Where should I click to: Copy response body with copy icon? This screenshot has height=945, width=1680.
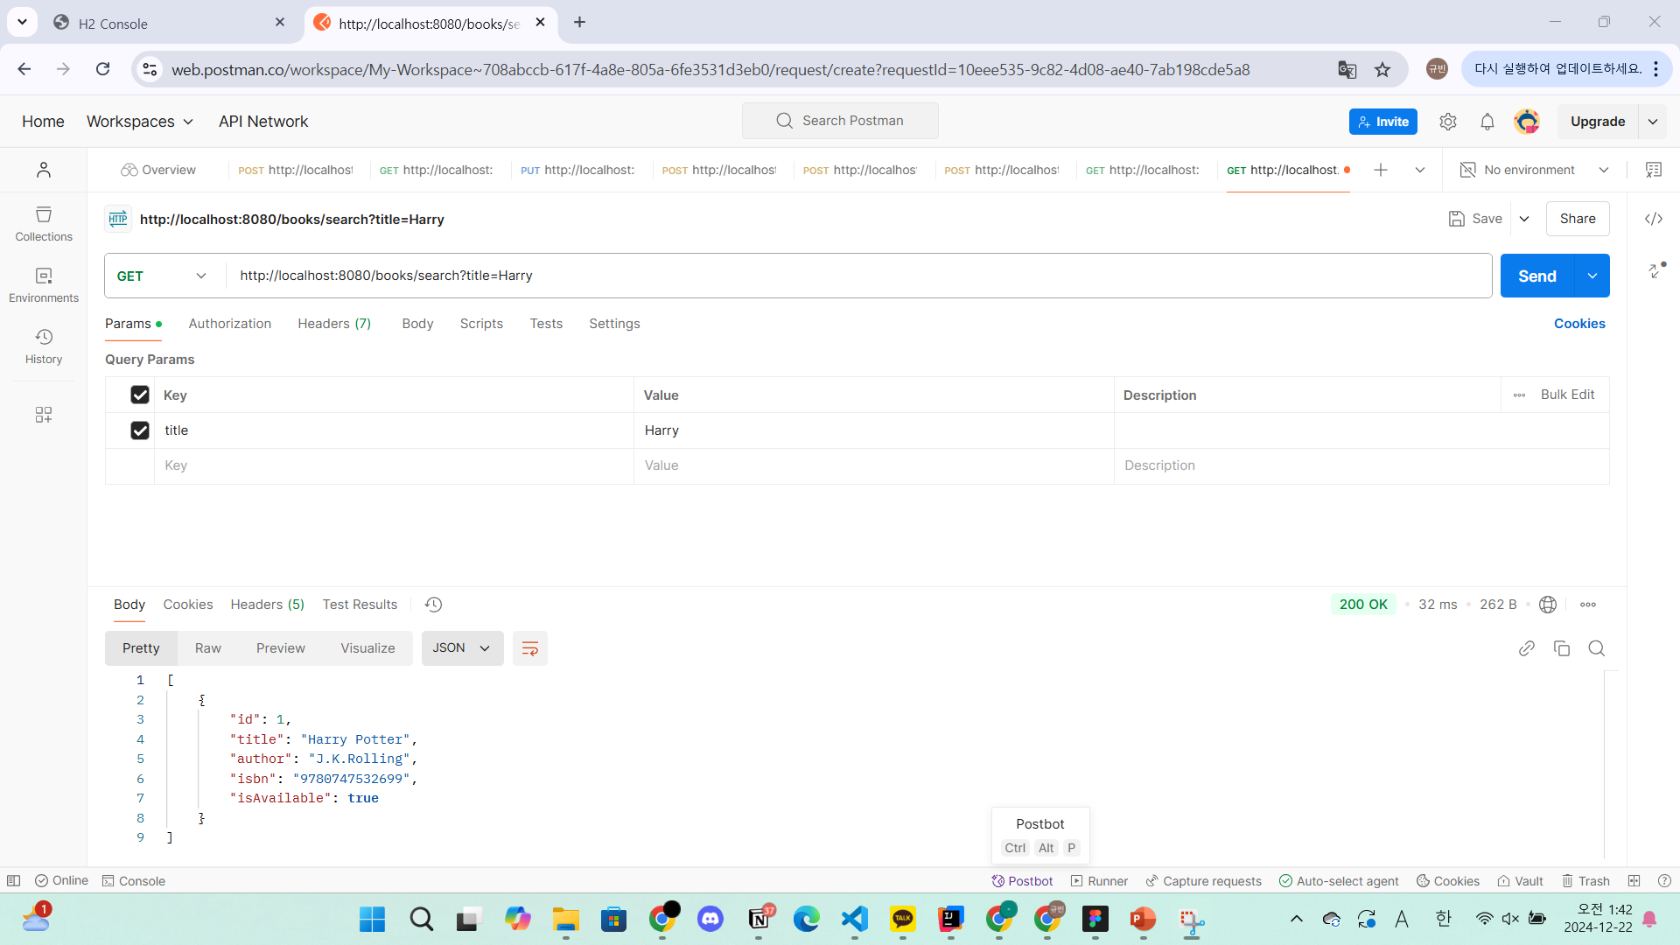[x=1561, y=648]
